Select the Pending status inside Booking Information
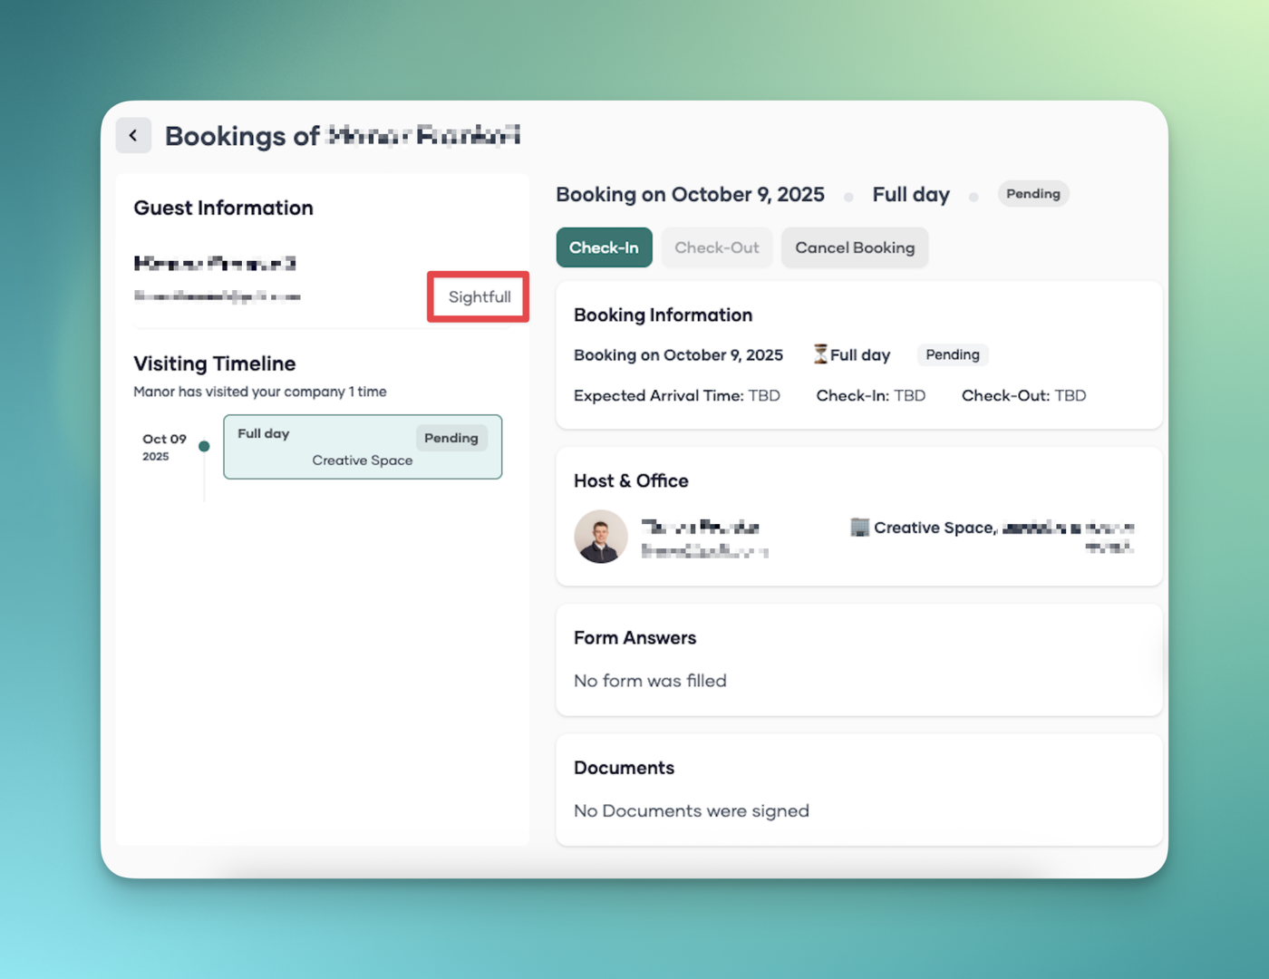Screen dimensions: 1269x979 tap(952, 354)
